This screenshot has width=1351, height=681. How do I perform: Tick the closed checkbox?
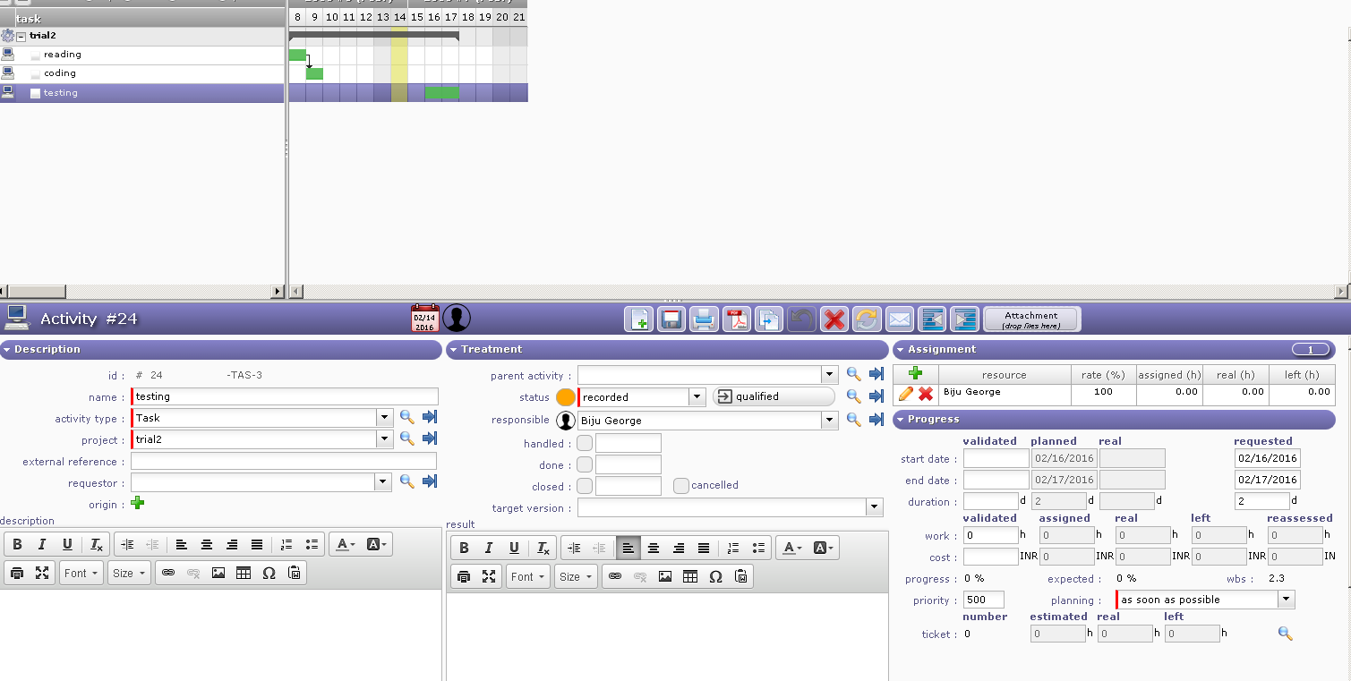(585, 486)
